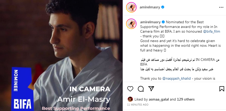Open comments with the speech bubble icon
The image size is (226, 111).
pos(141,89)
